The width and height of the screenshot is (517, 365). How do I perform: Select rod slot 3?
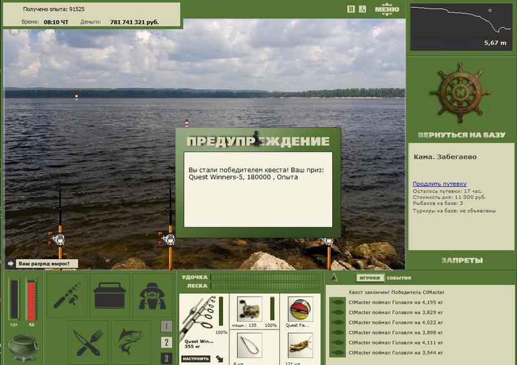166,359
